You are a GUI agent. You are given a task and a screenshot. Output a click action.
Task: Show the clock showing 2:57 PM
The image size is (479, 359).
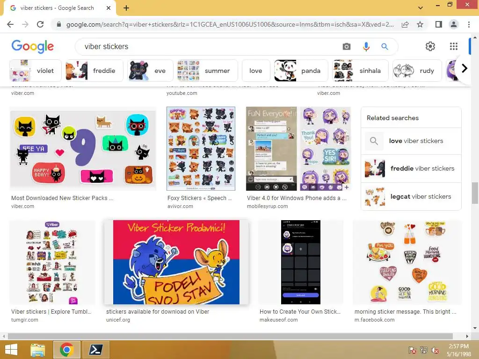pyautogui.click(x=458, y=350)
